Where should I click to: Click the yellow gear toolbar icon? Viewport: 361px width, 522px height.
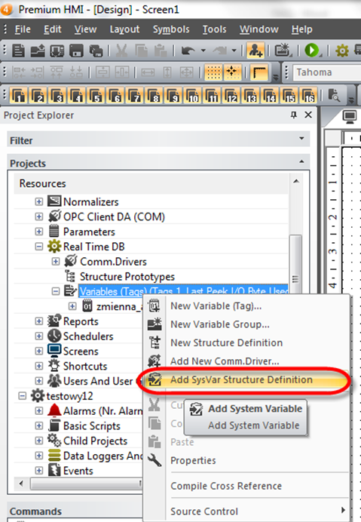pos(341,51)
